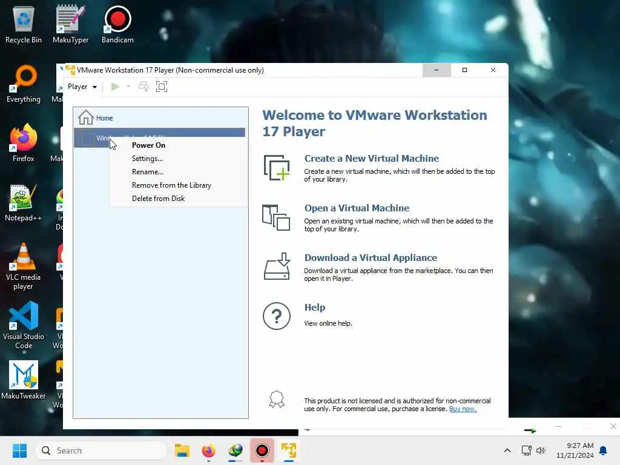
Task: Click the license ribbon badge icon
Action: [x=277, y=400]
